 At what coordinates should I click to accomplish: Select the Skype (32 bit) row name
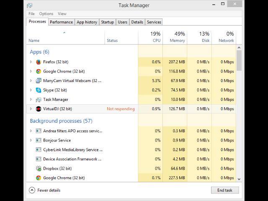(55, 90)
